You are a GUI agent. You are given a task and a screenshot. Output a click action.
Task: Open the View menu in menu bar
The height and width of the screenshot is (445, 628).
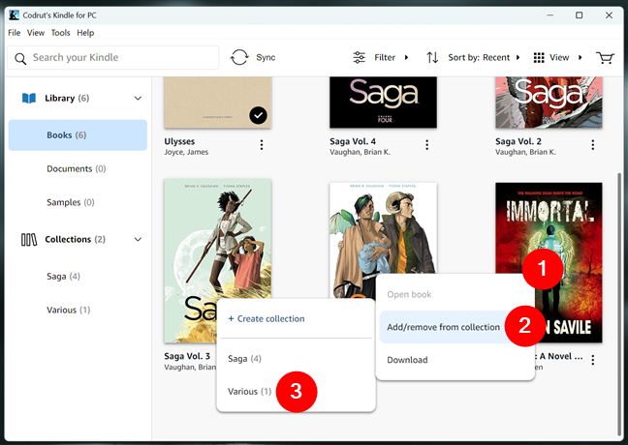(x=36, y=33)
